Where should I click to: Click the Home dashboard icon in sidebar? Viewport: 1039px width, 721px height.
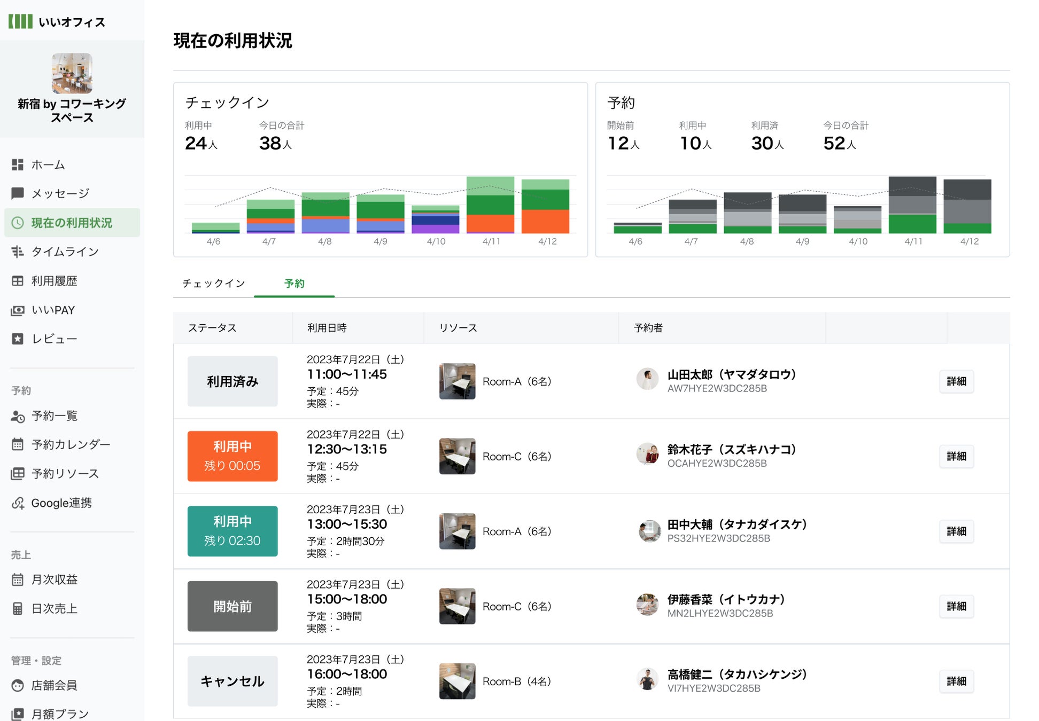(18, 164)
